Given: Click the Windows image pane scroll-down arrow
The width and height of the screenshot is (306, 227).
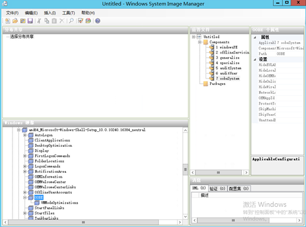Looking at the screenshot, I should (185, 216).
